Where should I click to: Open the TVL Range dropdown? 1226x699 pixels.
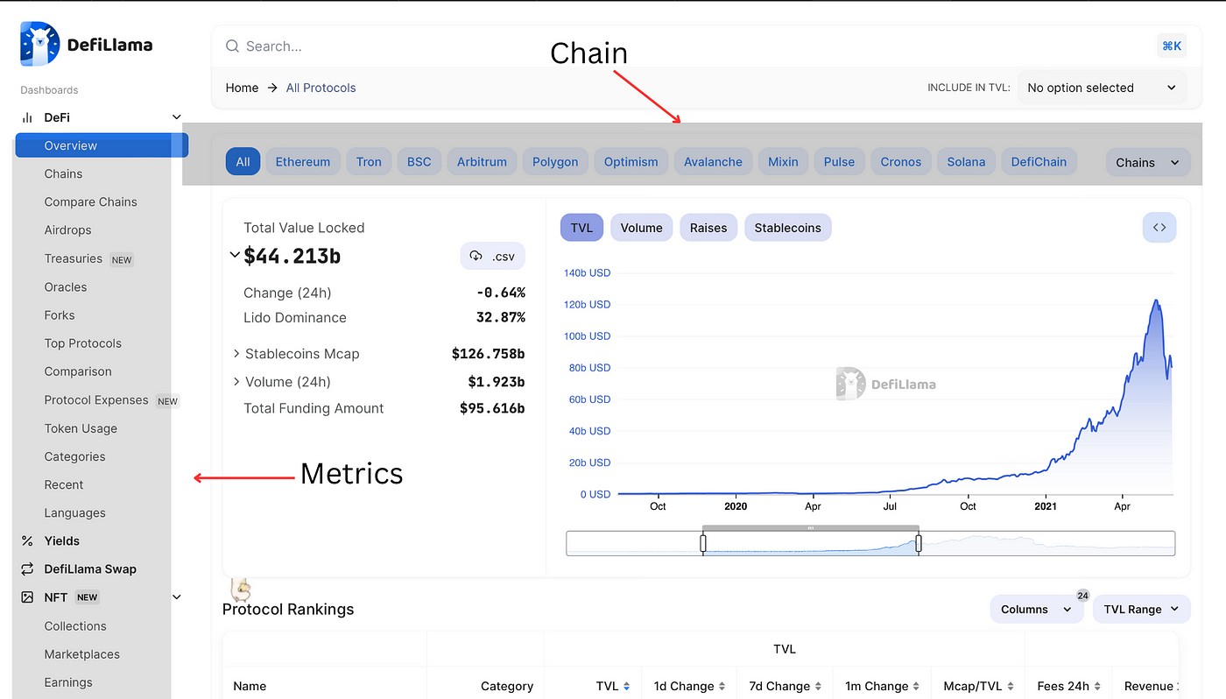point(1141,609)
